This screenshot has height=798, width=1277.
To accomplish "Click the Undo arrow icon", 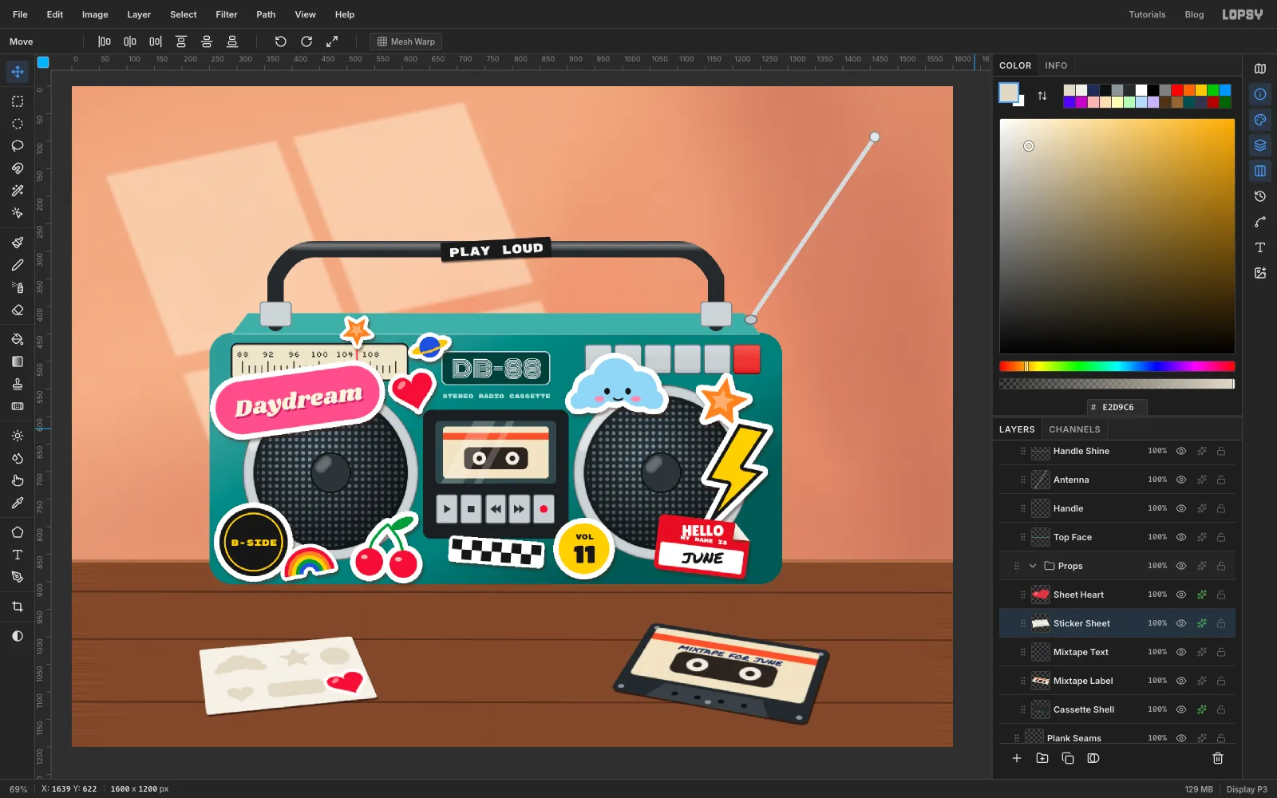I will pyautogui.click(x=281, y=41).
